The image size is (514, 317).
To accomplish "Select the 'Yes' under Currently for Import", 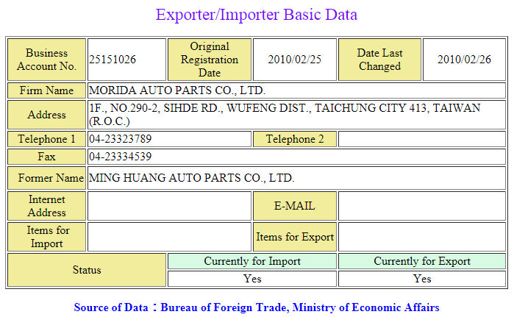I will (x=252, y=279).
